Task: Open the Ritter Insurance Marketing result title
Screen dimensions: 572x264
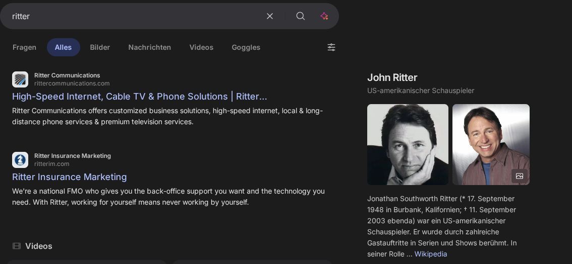Action: pos(70,177)
